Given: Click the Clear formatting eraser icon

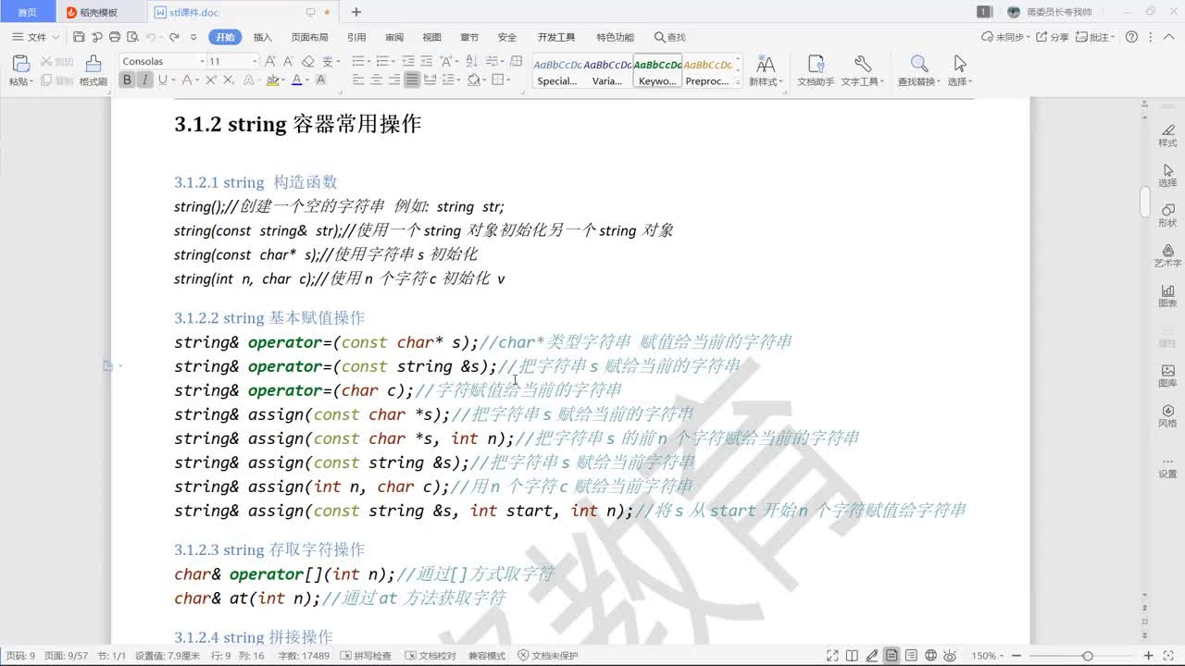Looking at the screenshot, I should 308,61.
